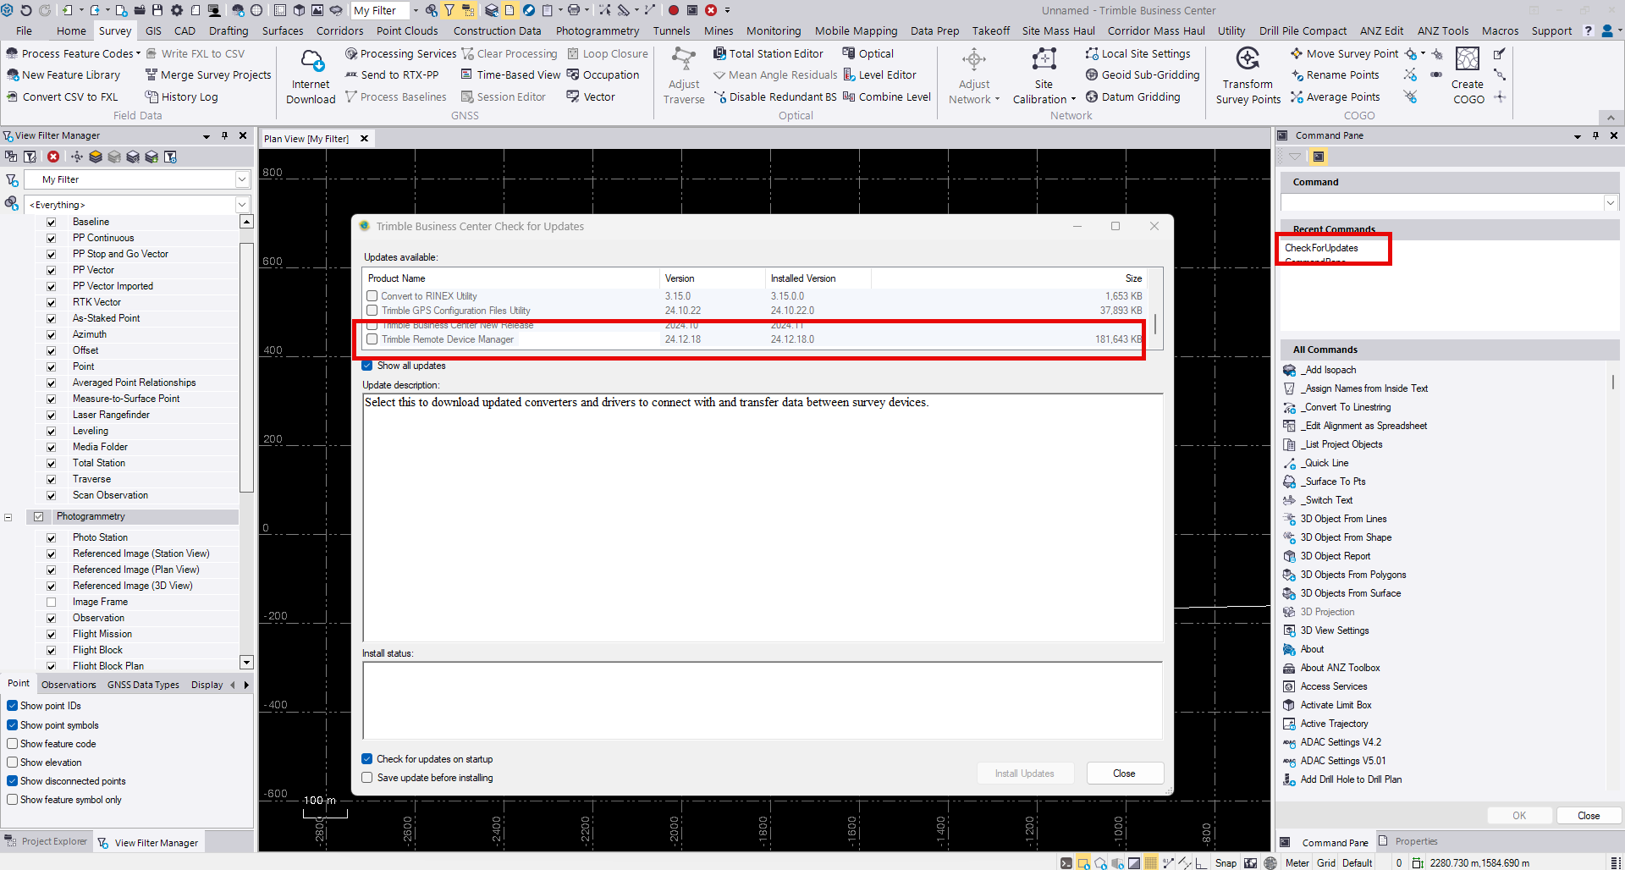The height and width of the screenshot is (870, 1625).
Task: Click the Processing Services icon
Action: tap(351, 53)
